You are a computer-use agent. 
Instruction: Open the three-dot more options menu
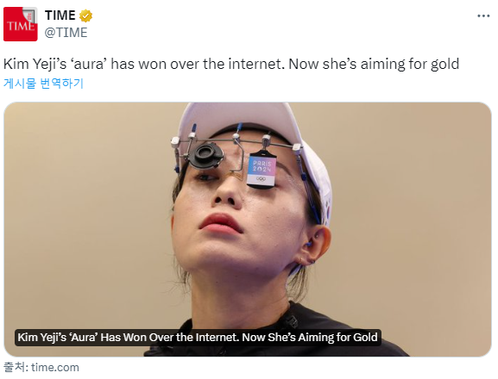pos(483,16)
